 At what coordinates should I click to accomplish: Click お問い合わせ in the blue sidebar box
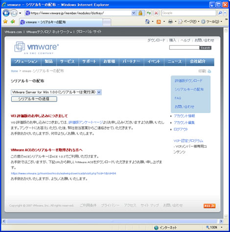184,107
